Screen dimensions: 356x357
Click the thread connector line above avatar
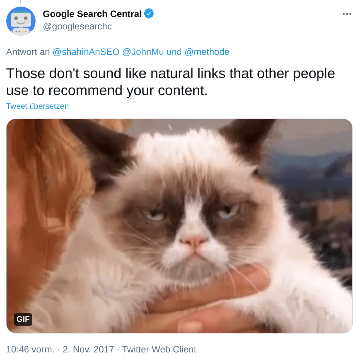click(21, 2)
